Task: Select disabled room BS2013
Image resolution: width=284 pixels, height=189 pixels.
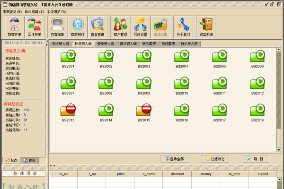Action: 68,113
